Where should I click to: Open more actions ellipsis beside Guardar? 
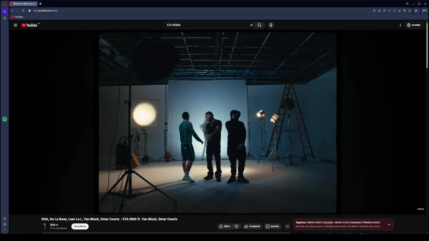[287, 226]
